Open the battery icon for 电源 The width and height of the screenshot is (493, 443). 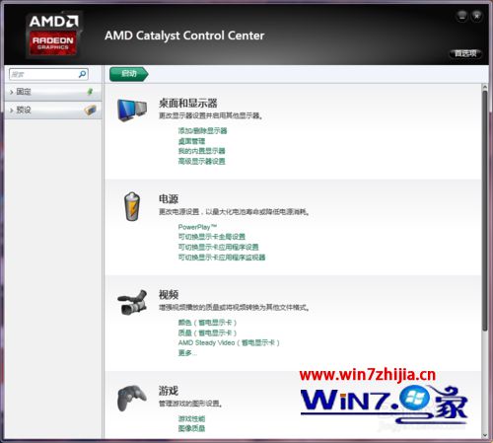tap(132, 206)
